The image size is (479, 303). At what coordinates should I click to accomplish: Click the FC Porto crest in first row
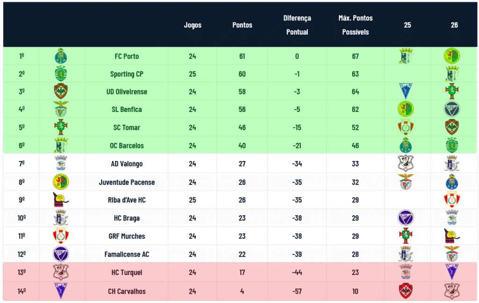coord(61,56)
